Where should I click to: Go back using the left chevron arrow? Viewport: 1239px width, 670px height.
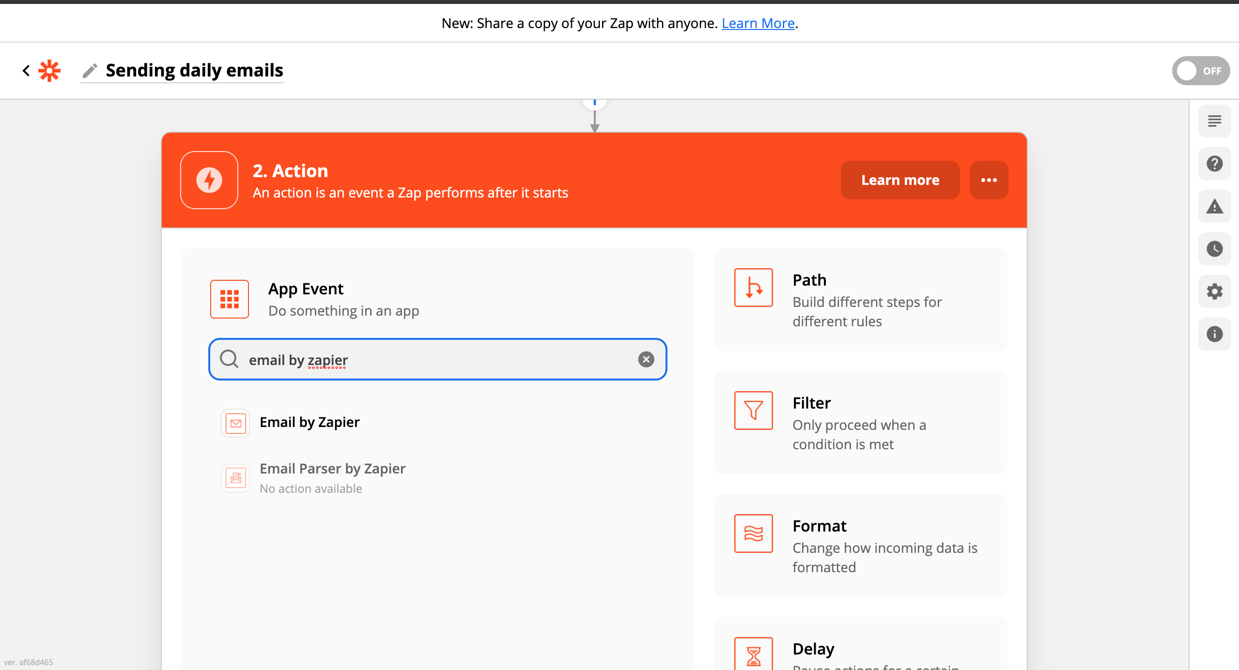[26, 71]
